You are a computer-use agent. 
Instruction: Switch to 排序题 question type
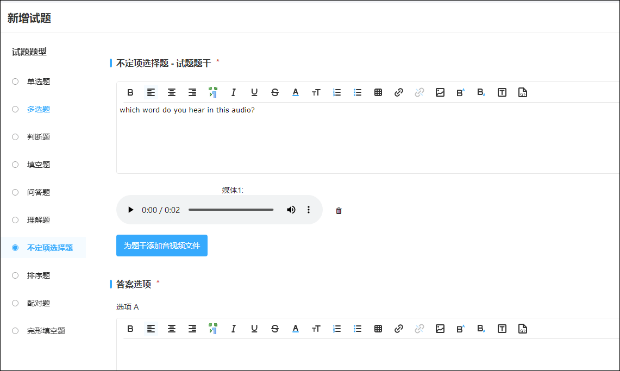click(x=15, y=275)
